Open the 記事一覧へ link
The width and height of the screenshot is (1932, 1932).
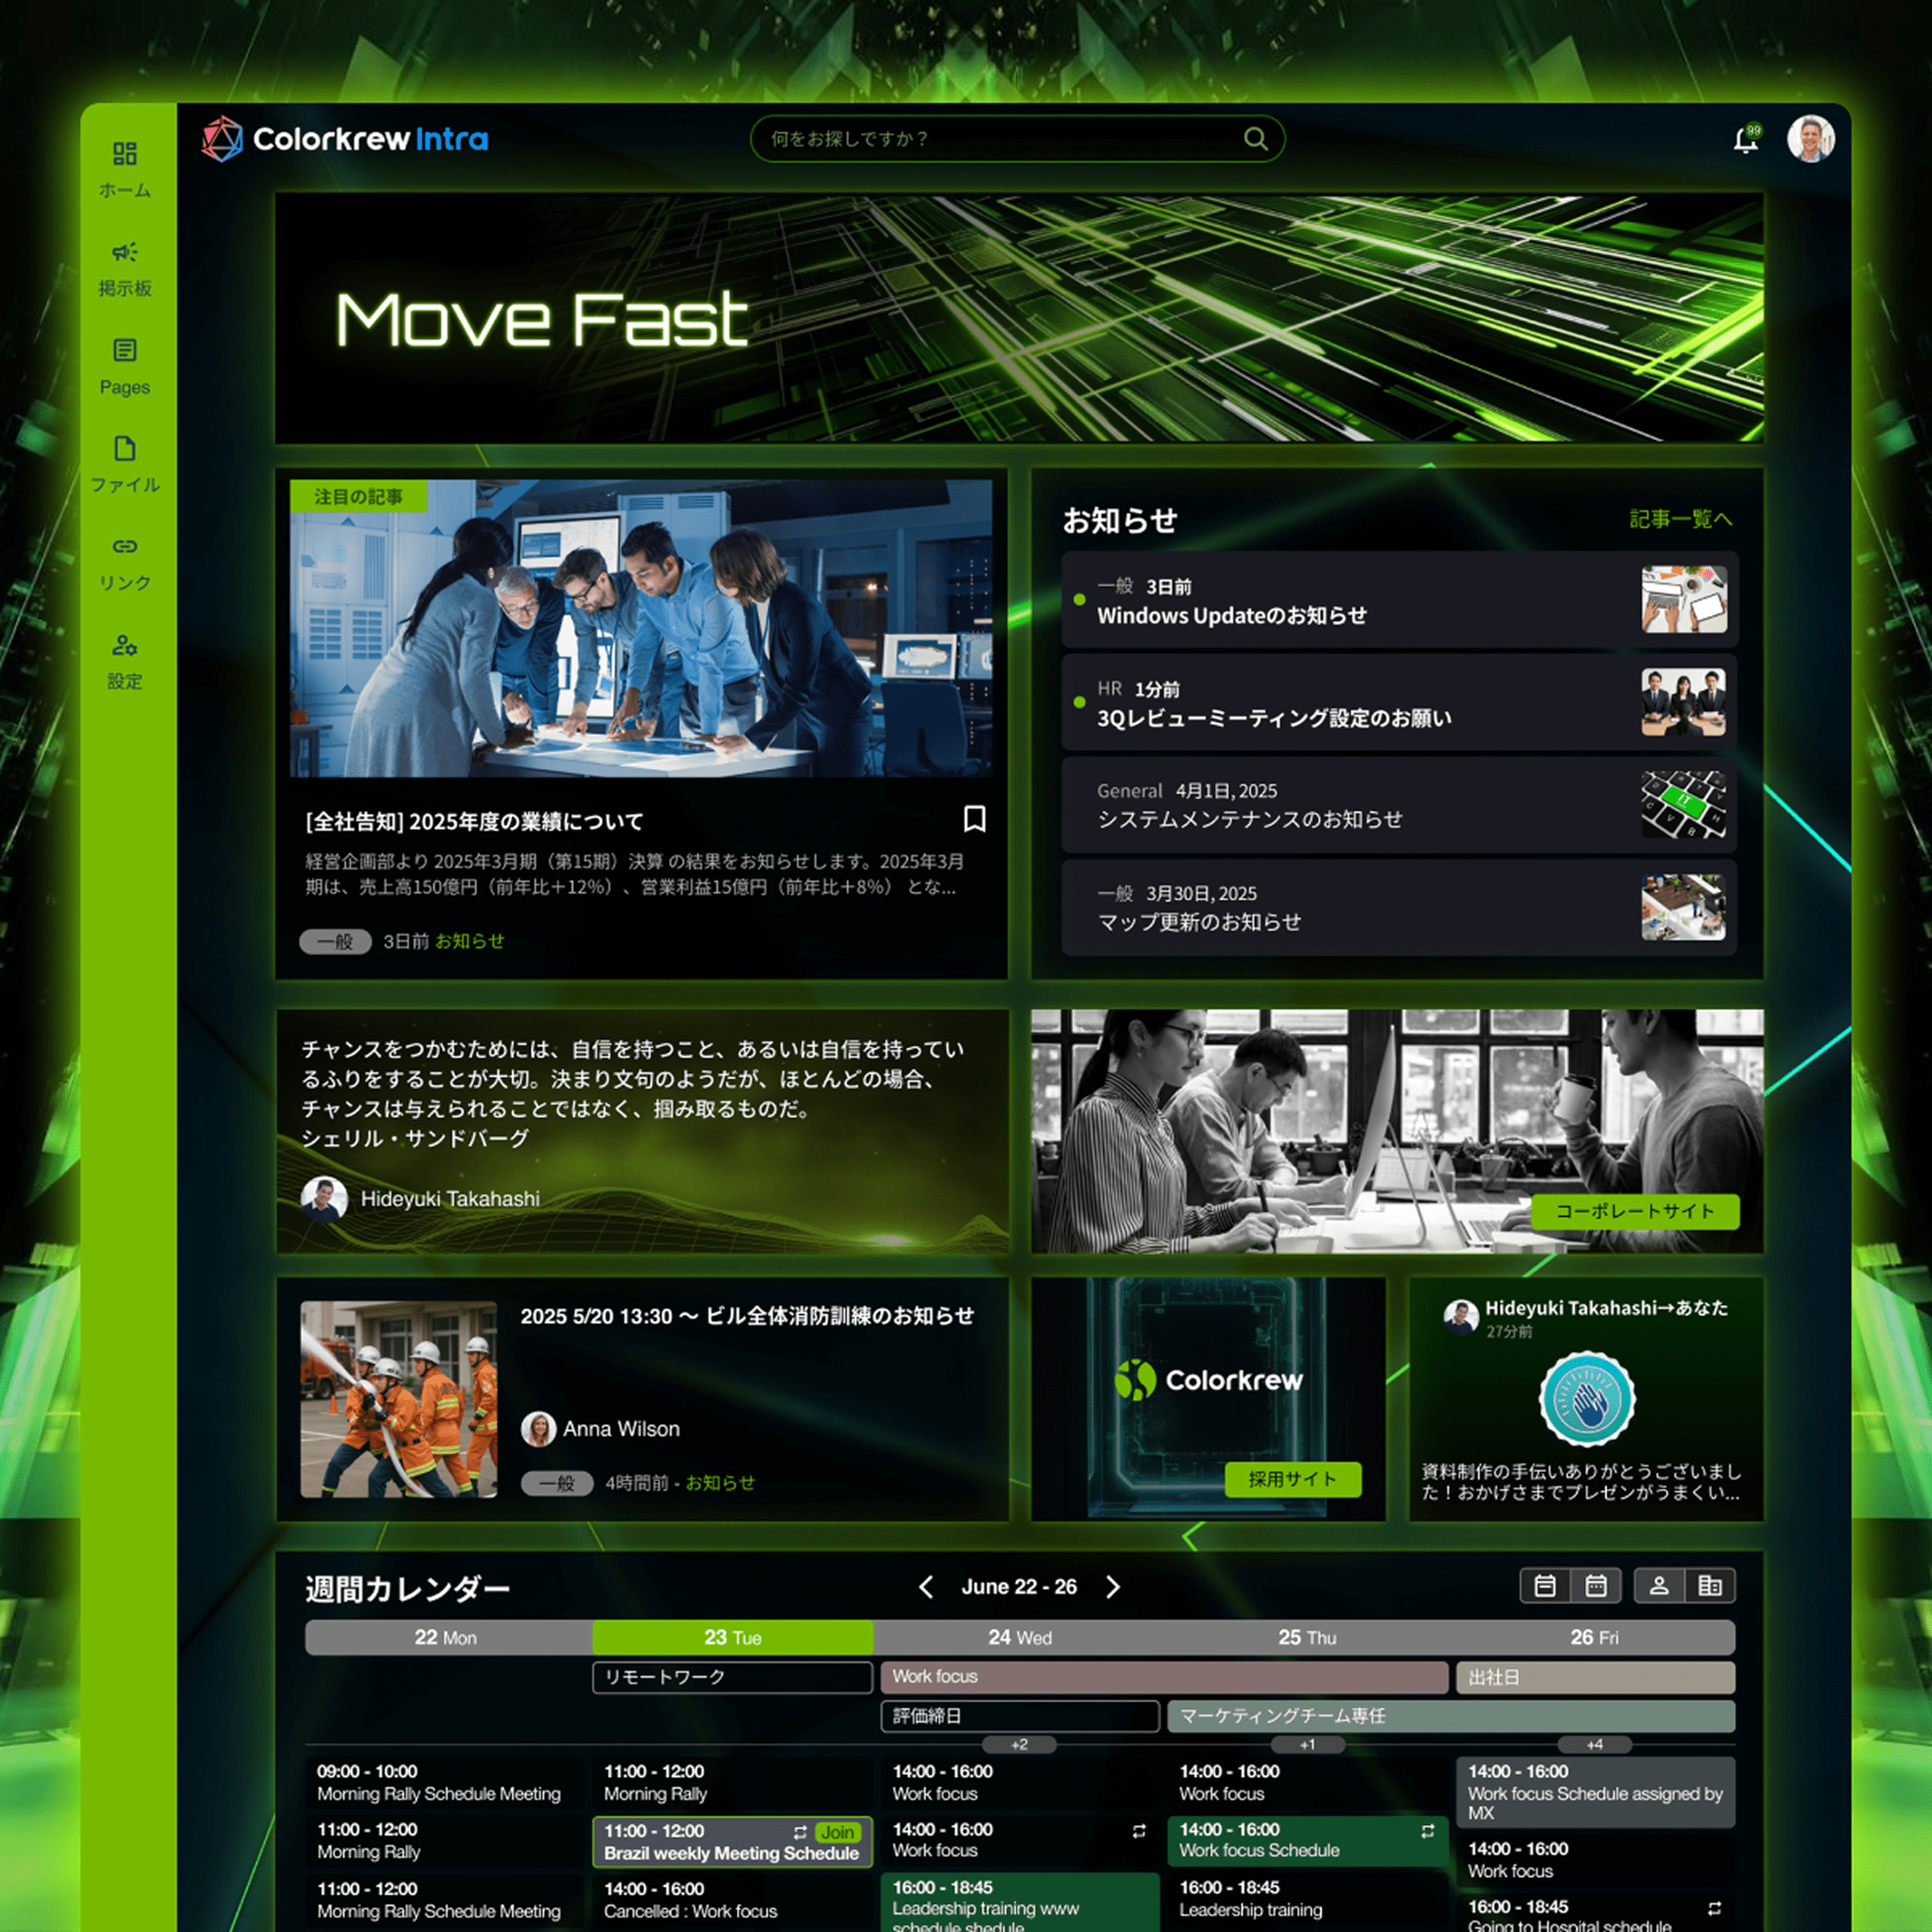click(1680, 519)
